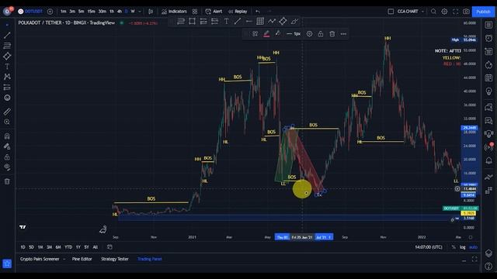Viewport: 497px width, 279px height.
Task: Select the 1D date range
Action: tap(23, 247)
